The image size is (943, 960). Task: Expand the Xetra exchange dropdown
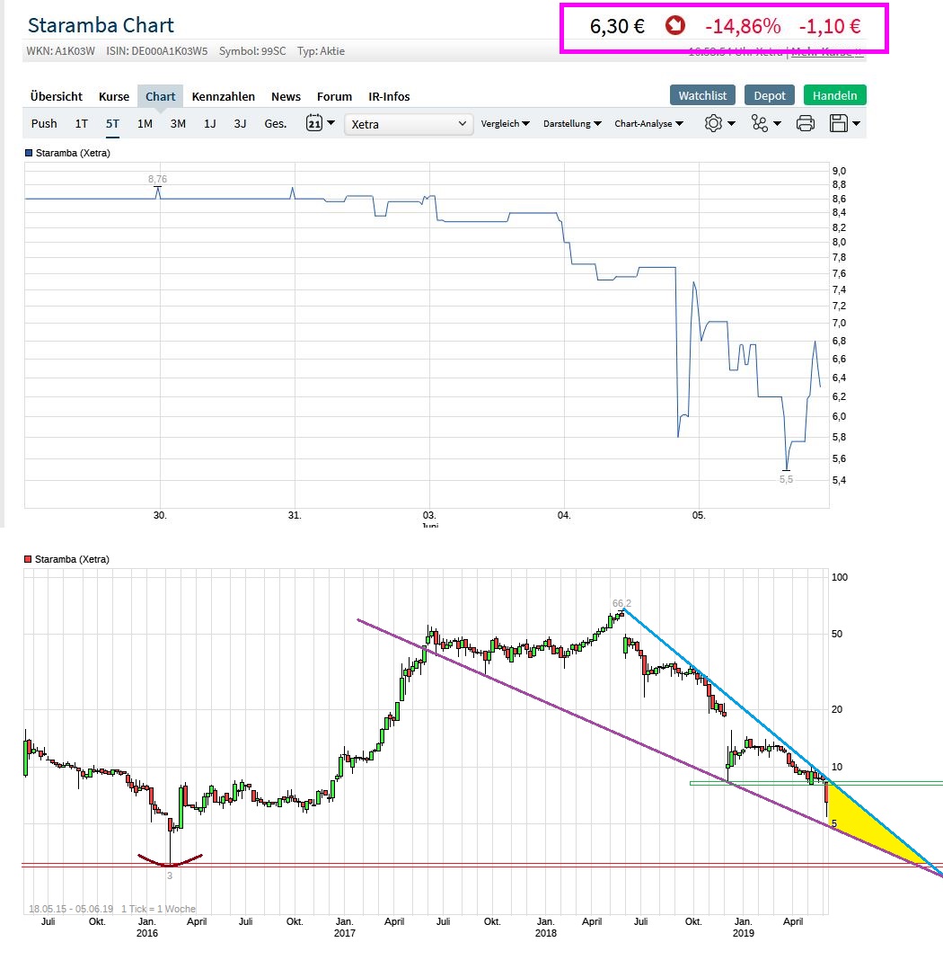tap(409, 124)
